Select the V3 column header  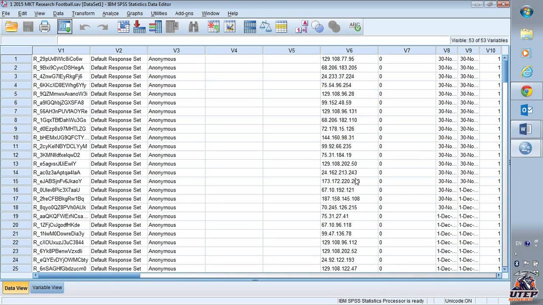tap(176, 50)
